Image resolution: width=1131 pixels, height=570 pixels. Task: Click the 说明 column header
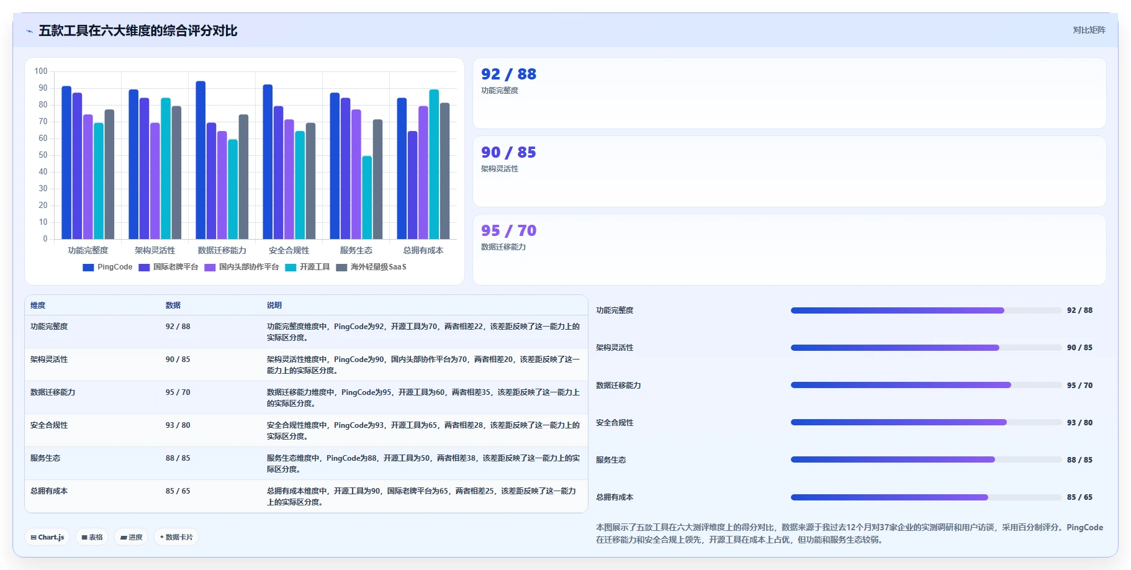[274, 305]
